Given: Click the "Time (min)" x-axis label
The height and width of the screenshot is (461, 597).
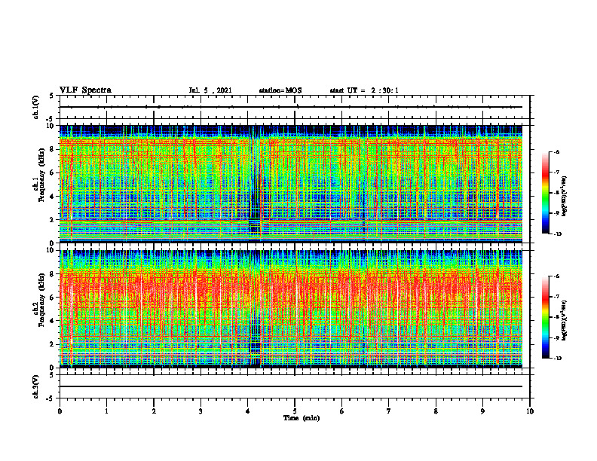Looking at the screenshot, I should [302, 418].
